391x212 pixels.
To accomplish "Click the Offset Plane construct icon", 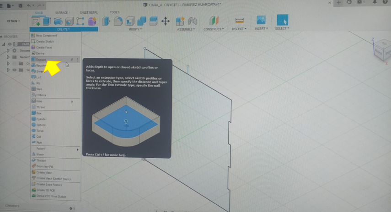I will 214,21.
